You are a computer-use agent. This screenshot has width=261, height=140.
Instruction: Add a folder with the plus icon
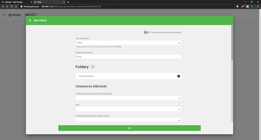click(93, 67)
